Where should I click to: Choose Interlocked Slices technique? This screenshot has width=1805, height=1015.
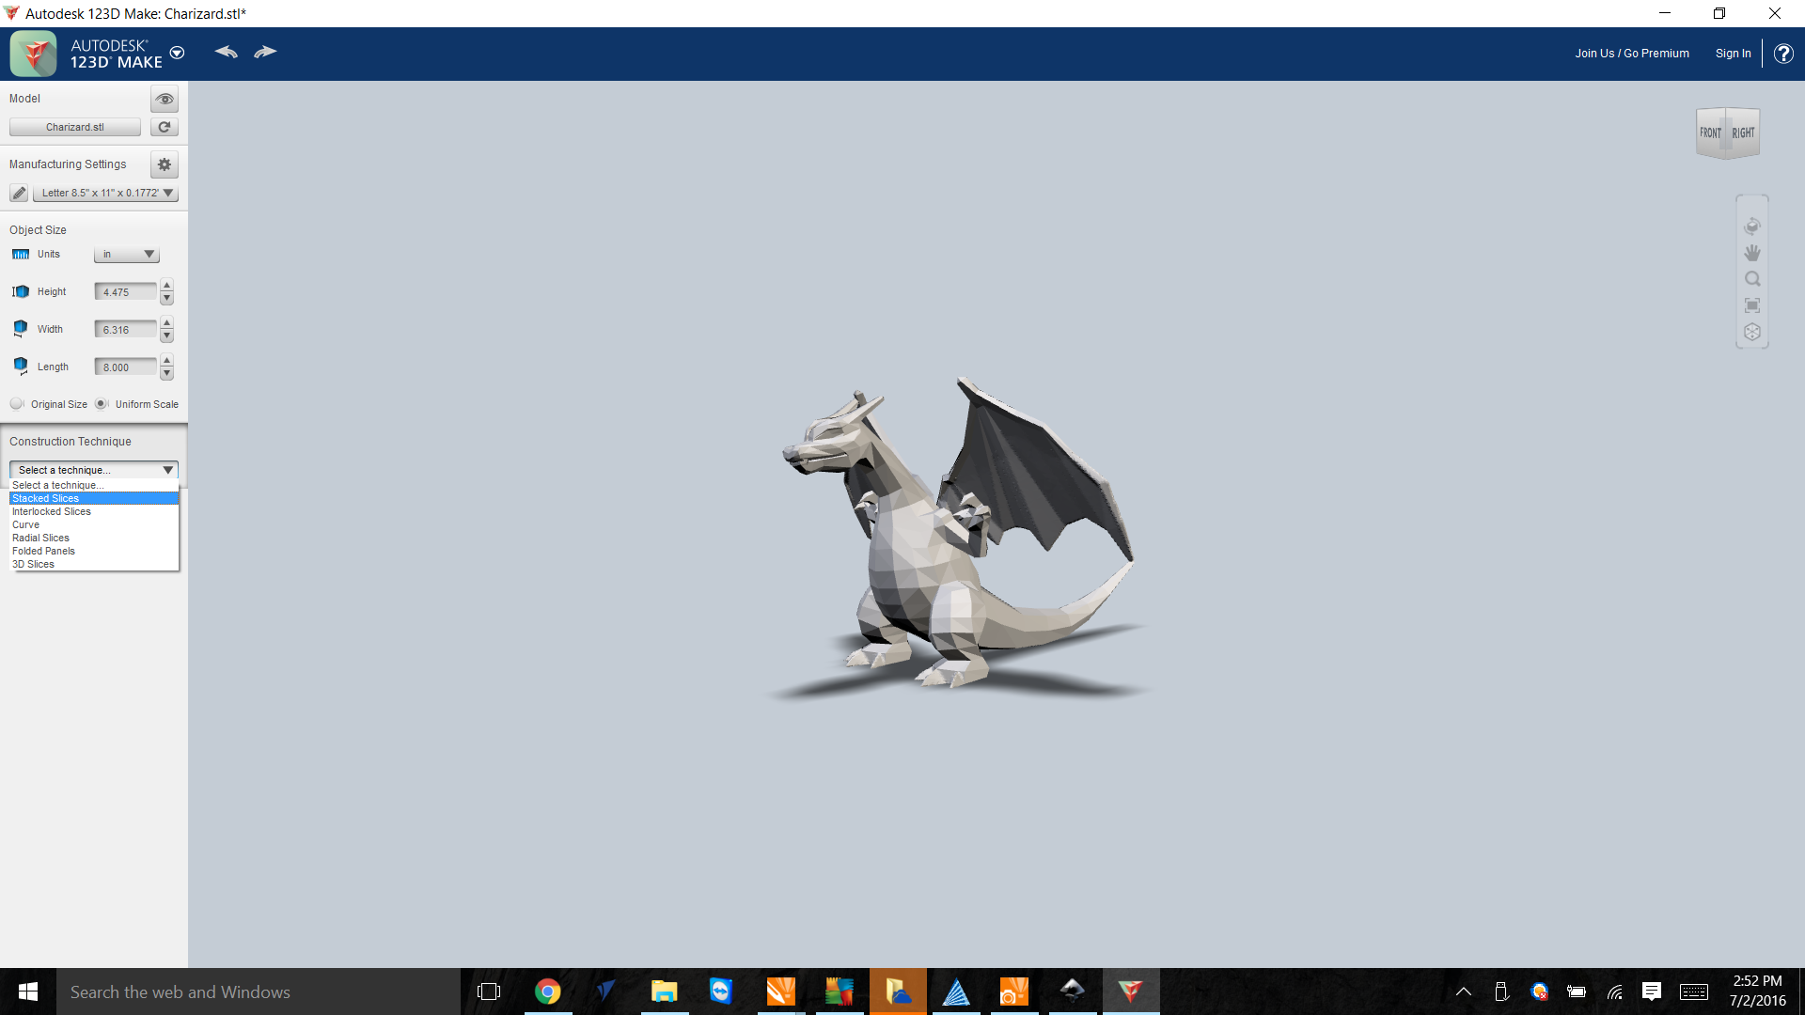click(94, 511)
